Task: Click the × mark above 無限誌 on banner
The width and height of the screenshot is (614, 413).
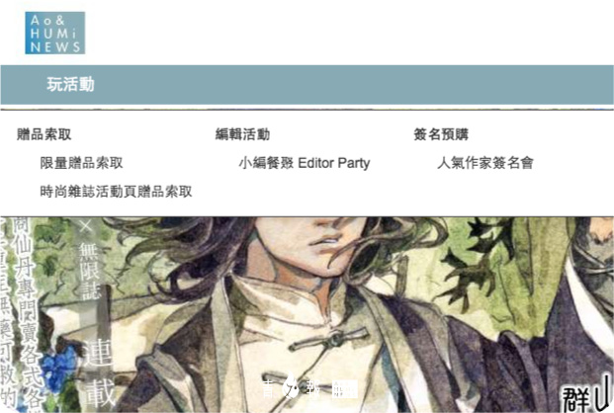Action: pyautogui.click(x=86, y=226)
